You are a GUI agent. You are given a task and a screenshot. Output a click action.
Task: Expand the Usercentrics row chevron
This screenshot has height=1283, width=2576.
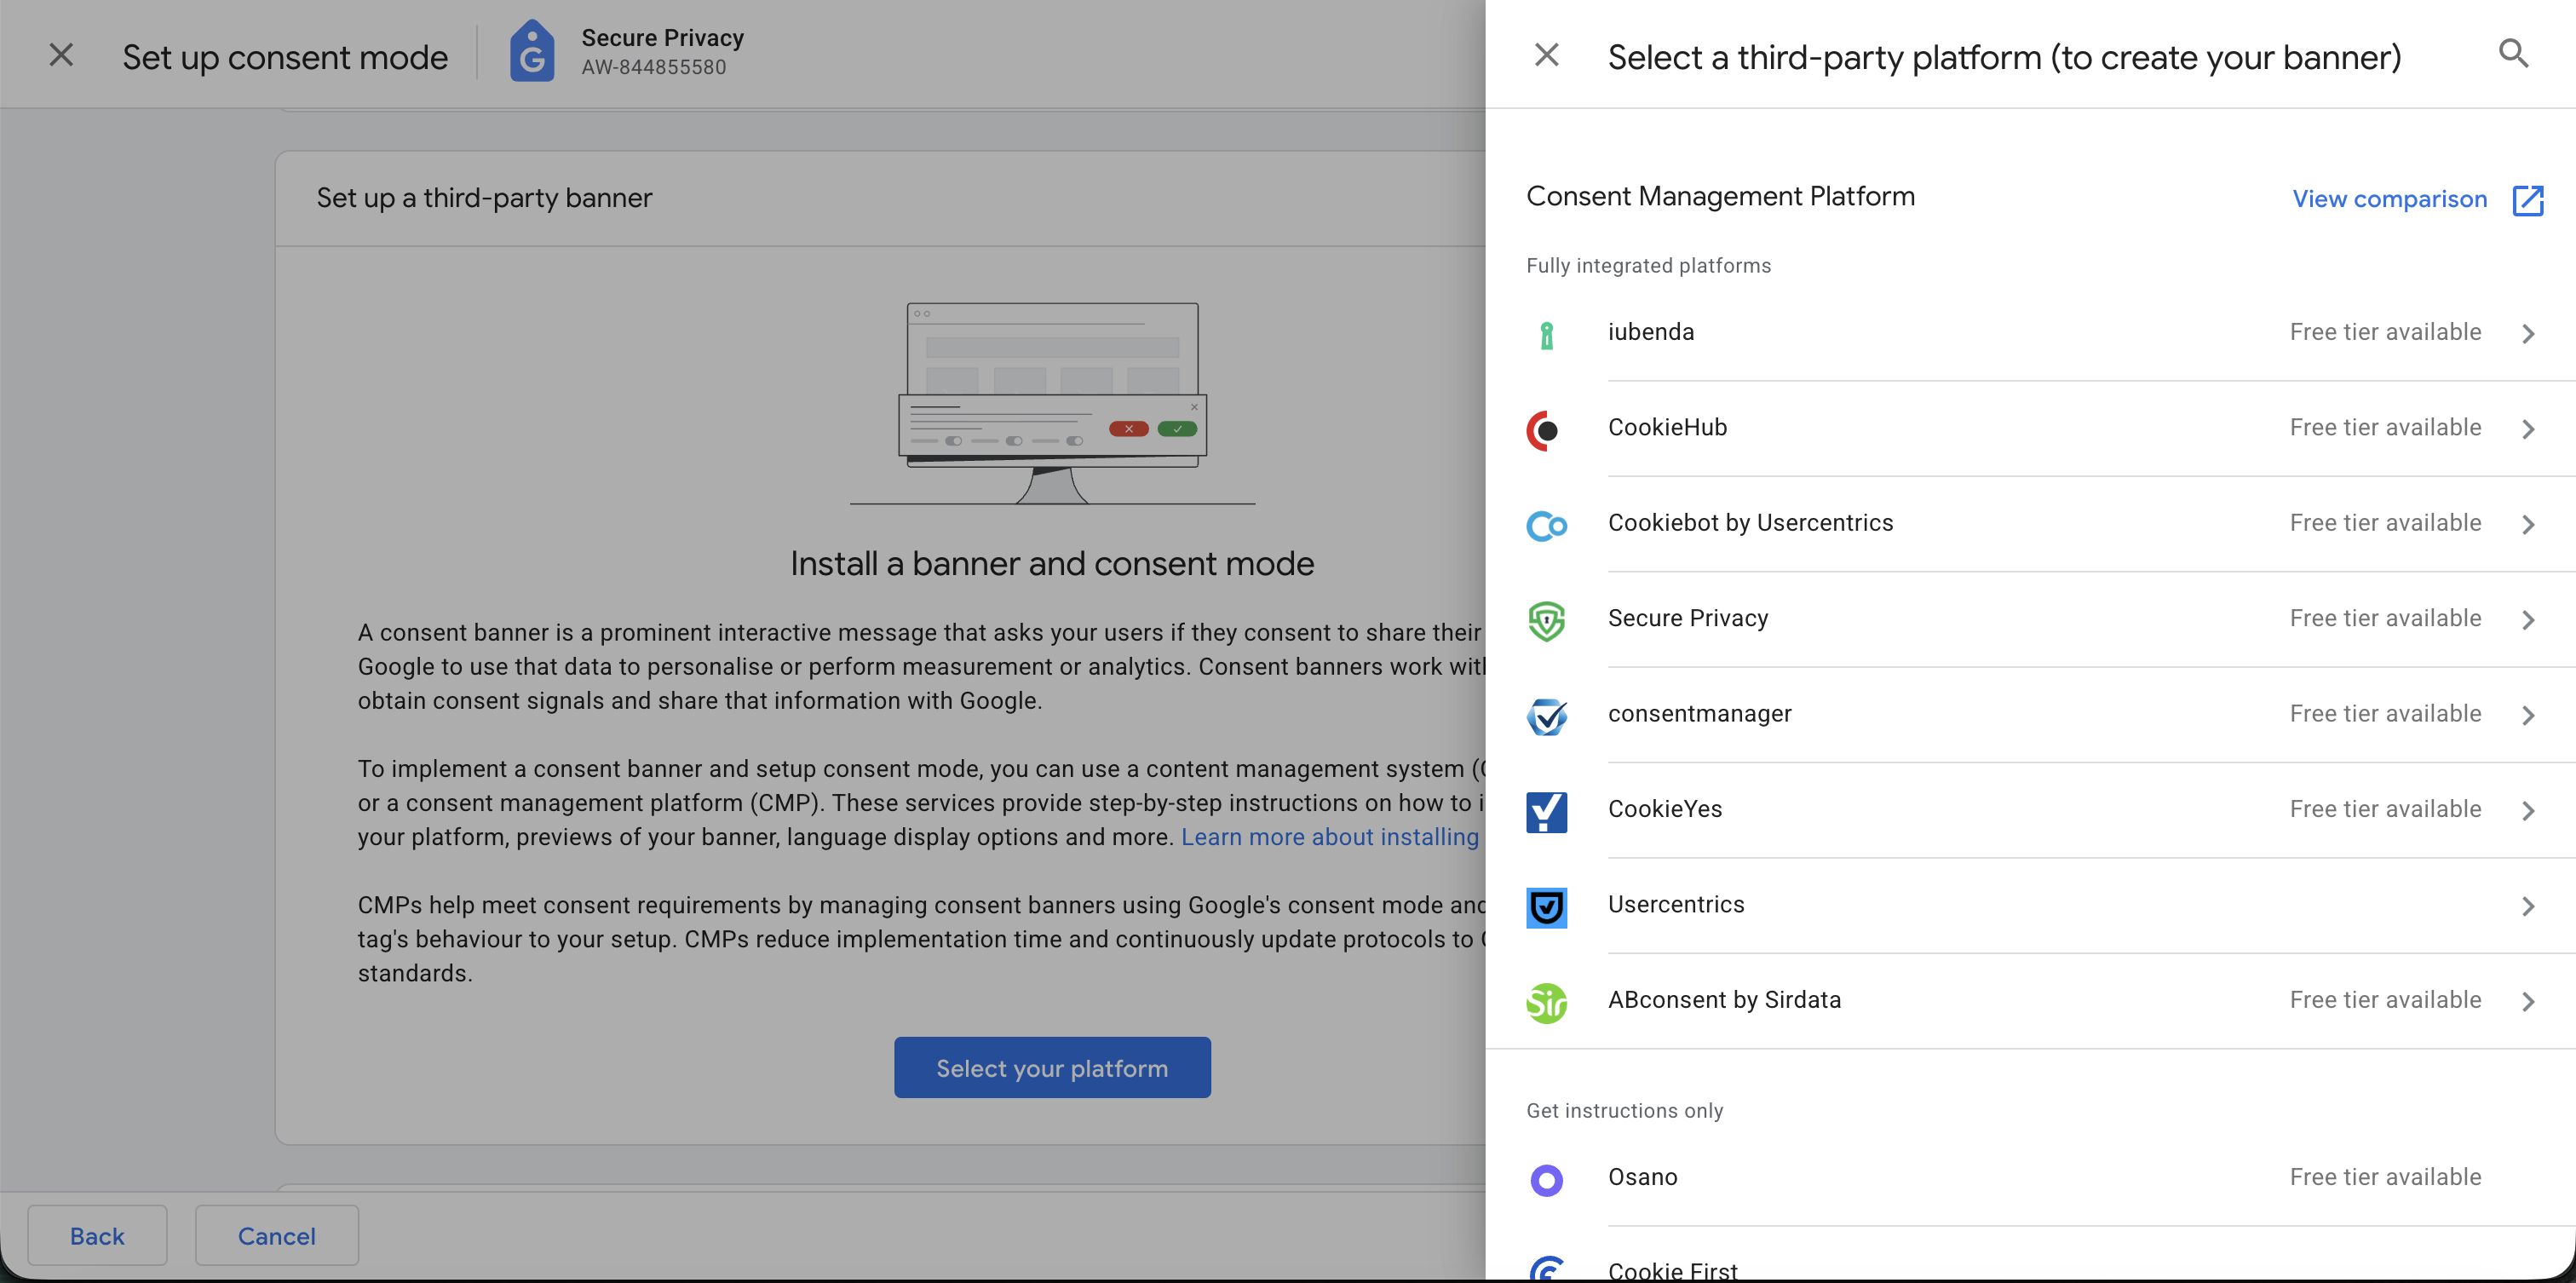pyautogui.click(x=2528, y=907)
